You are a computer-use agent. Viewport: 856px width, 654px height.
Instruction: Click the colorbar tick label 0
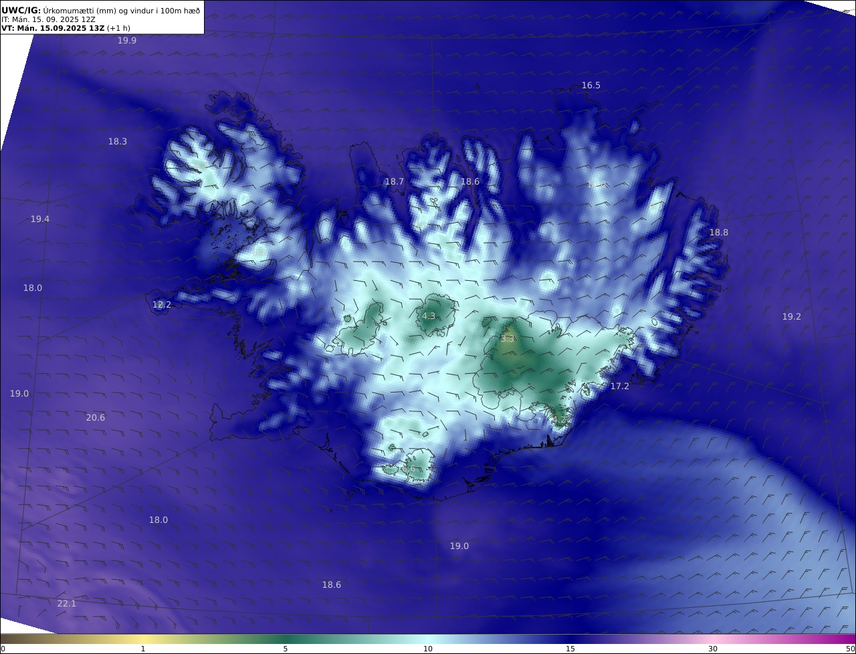point(3,649)
